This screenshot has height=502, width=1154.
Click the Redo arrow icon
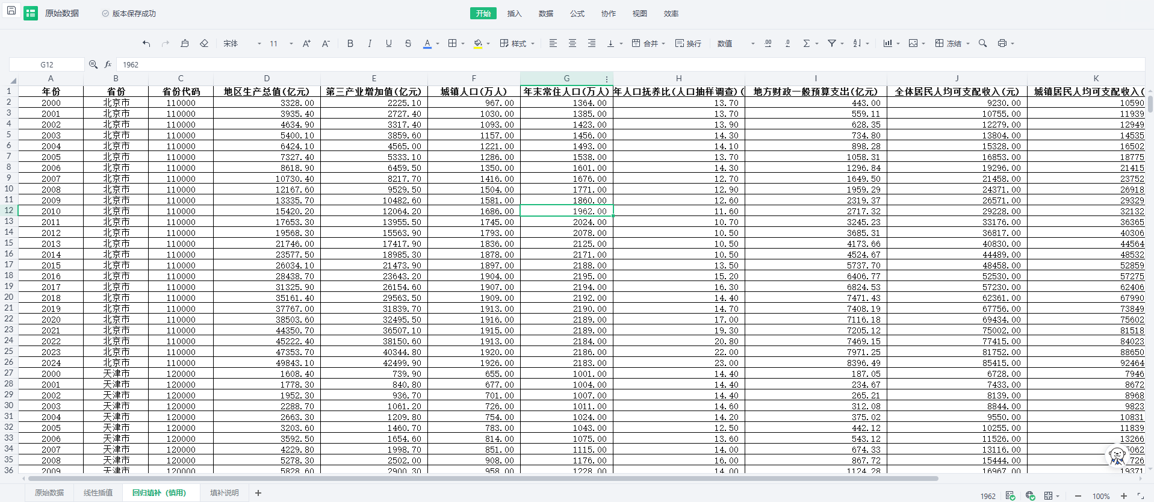pyautogui.click(x=166, y=43)
